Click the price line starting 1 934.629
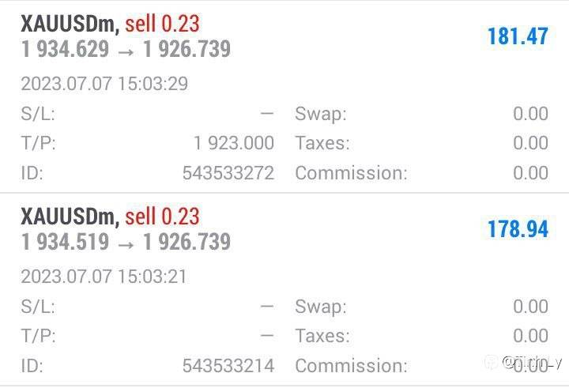This screenshot has height=388, width=569. pyautogui.click(x=126, y=49)
